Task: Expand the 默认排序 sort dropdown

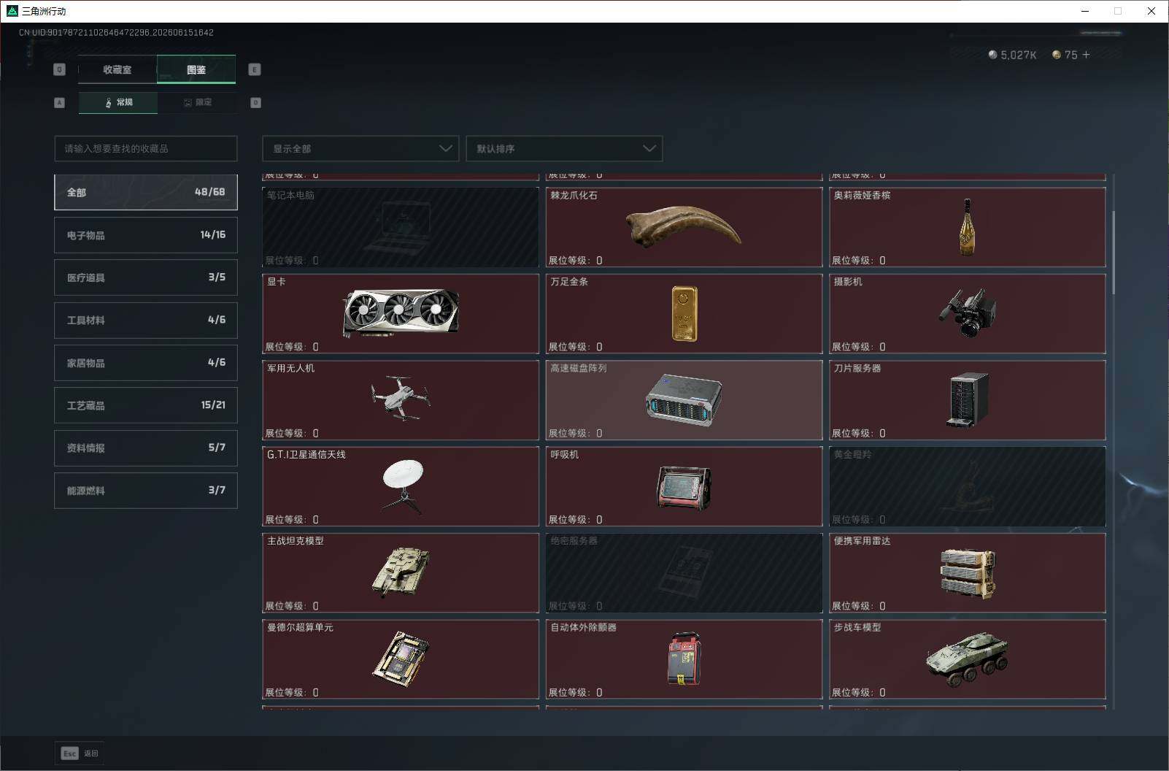Action: click(x=564, y=148)
